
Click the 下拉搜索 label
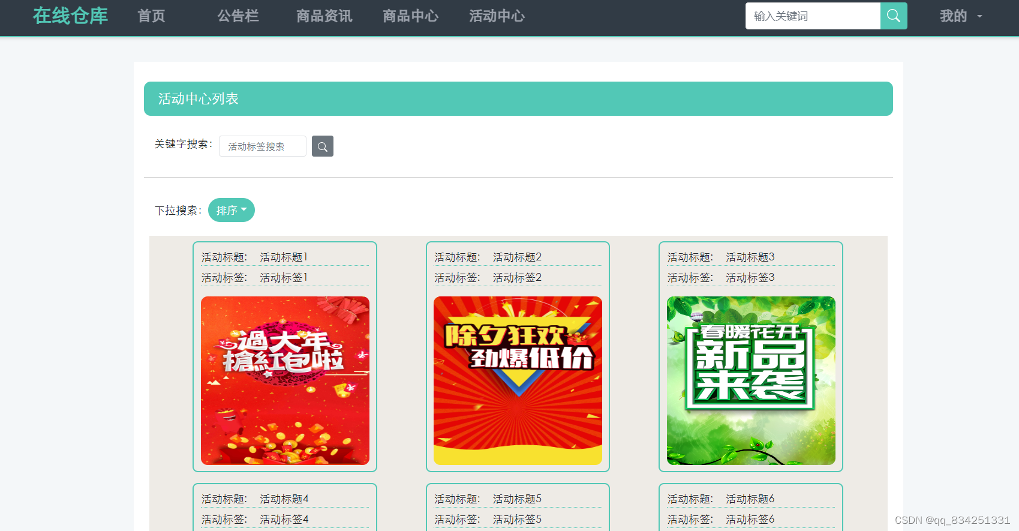click(178, 211)
